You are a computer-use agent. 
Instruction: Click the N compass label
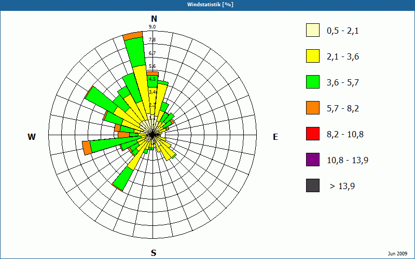(x=154, y=19)
